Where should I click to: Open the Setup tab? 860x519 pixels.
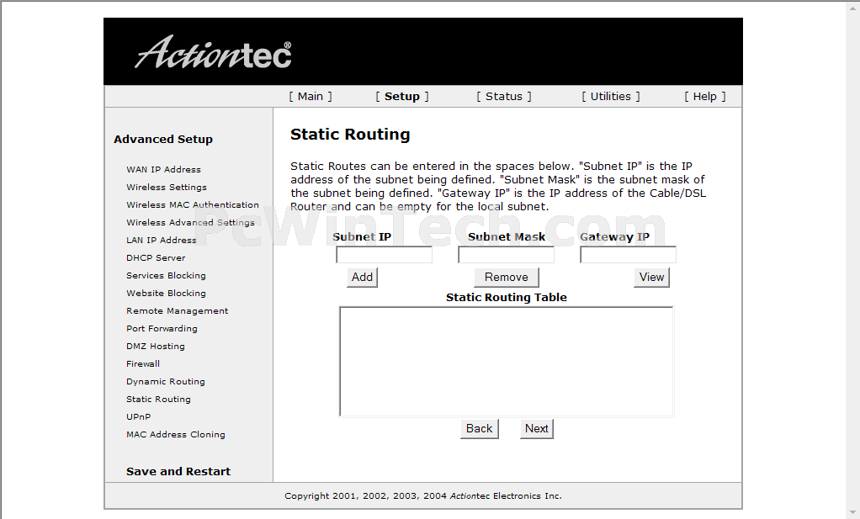402,97
